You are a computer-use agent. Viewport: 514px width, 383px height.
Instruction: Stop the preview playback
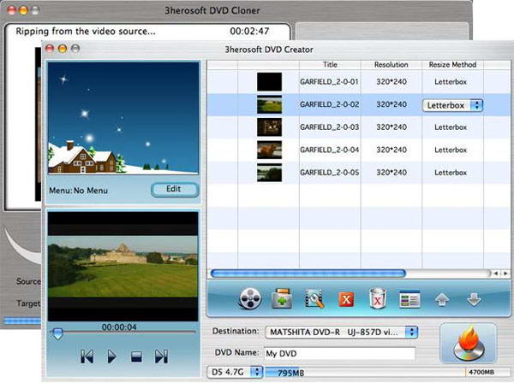(137, 356)
